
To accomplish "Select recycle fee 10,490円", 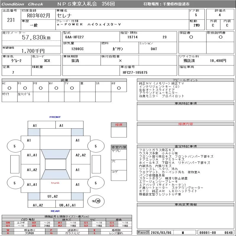I will pyautogui.click(x=218, y=61).
